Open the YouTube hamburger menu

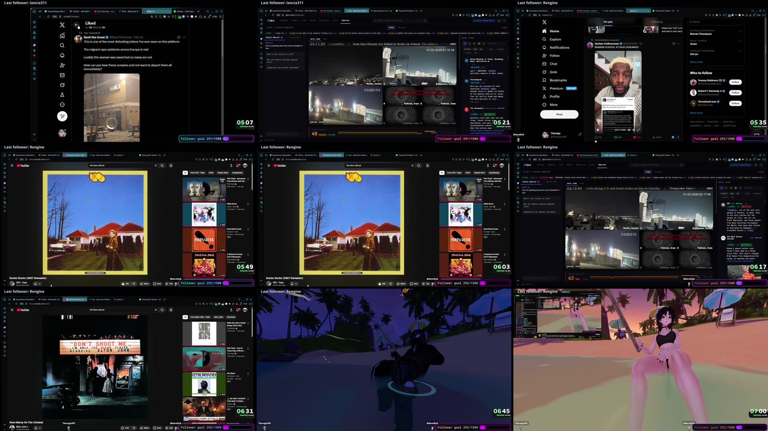pos(12,165)
